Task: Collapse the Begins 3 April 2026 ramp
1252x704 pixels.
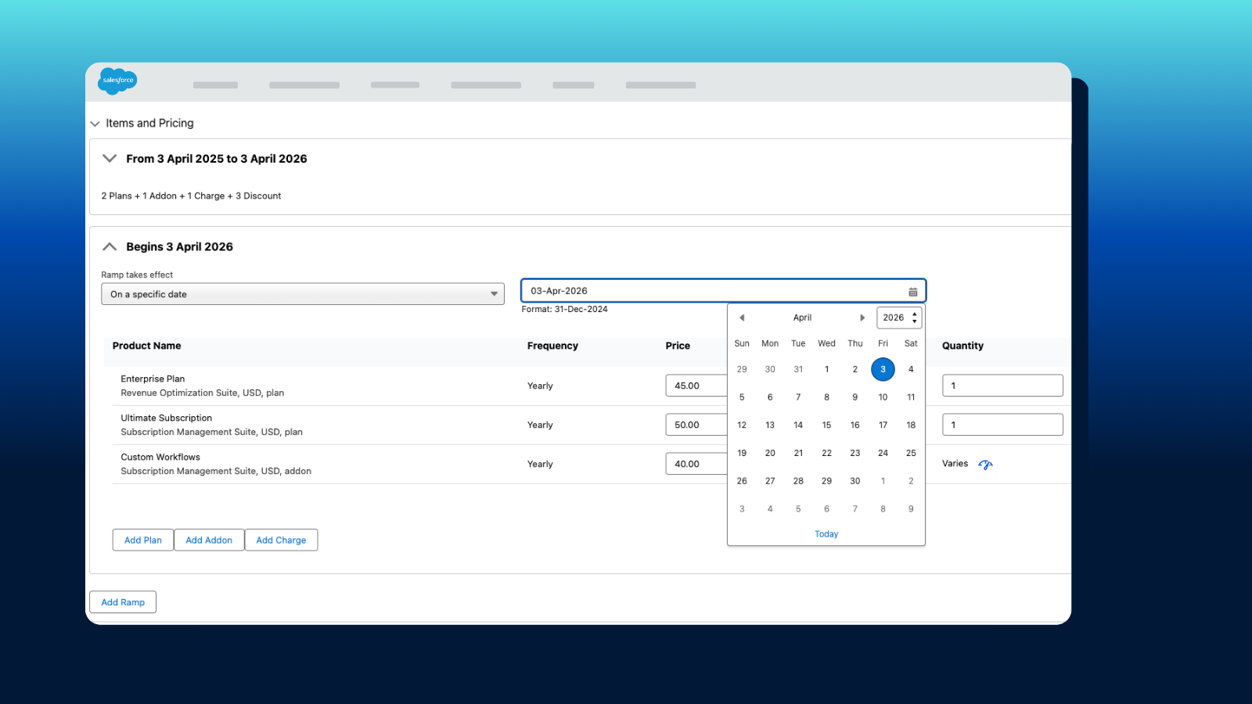Action: click(110, 247)
